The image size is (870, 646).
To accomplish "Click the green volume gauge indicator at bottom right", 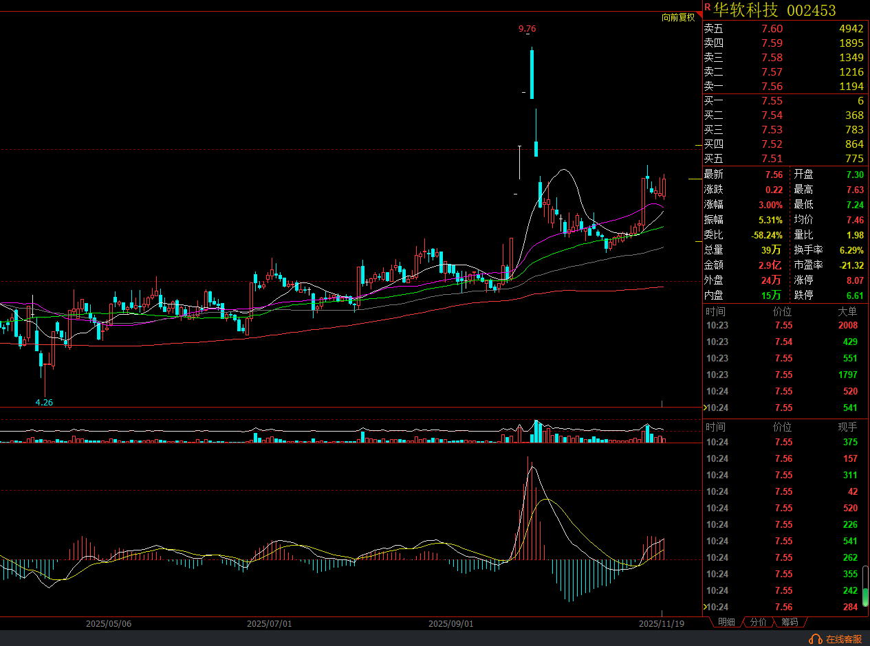I will click(x=865, y=596).
